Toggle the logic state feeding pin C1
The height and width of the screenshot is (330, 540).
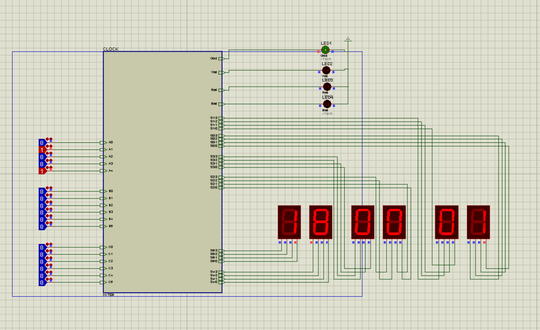42,254
